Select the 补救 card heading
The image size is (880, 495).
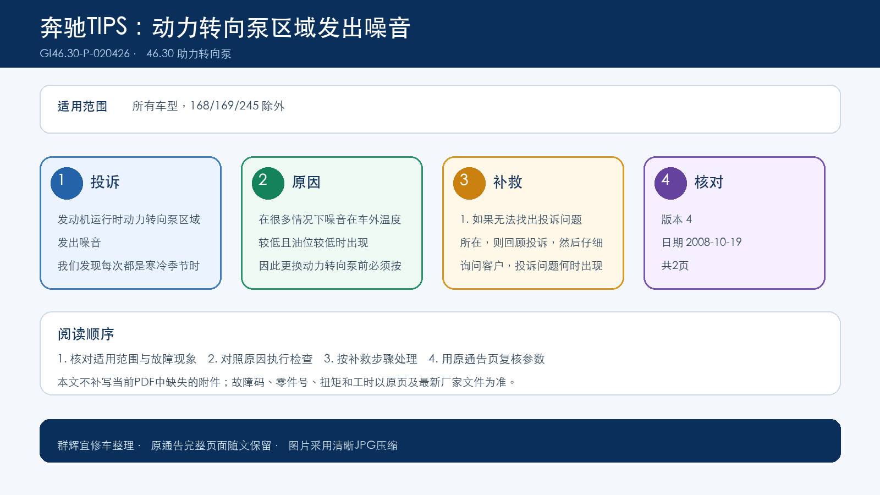pyautogui.click(x=508, y=182)
